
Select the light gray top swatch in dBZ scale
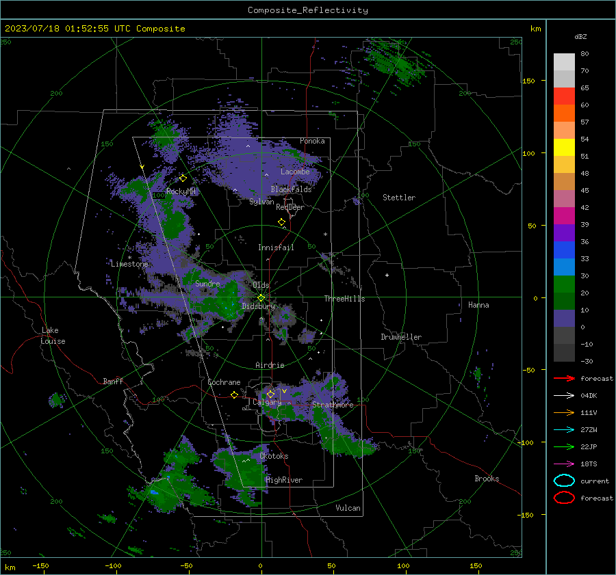pyautogui.click(x=564, y=62)
